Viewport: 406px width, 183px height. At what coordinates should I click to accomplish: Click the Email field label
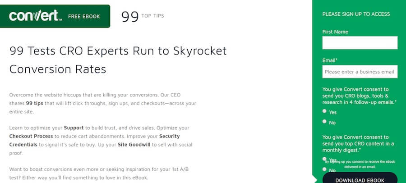(x=330, y=60)
